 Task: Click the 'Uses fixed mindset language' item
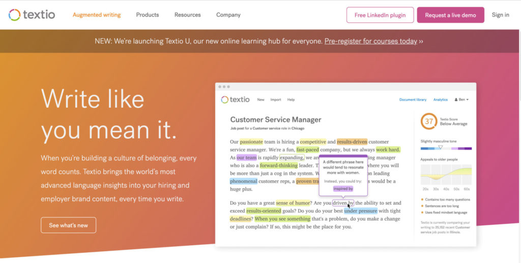444,212
